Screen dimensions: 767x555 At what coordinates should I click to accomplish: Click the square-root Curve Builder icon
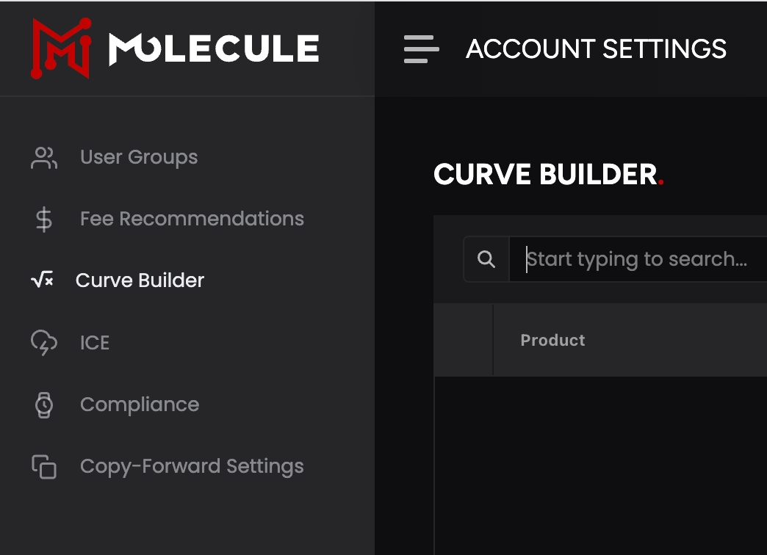point(42,280)
